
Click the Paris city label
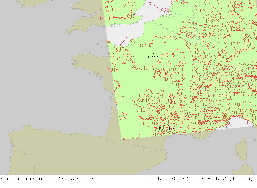(x=153, y=57)
